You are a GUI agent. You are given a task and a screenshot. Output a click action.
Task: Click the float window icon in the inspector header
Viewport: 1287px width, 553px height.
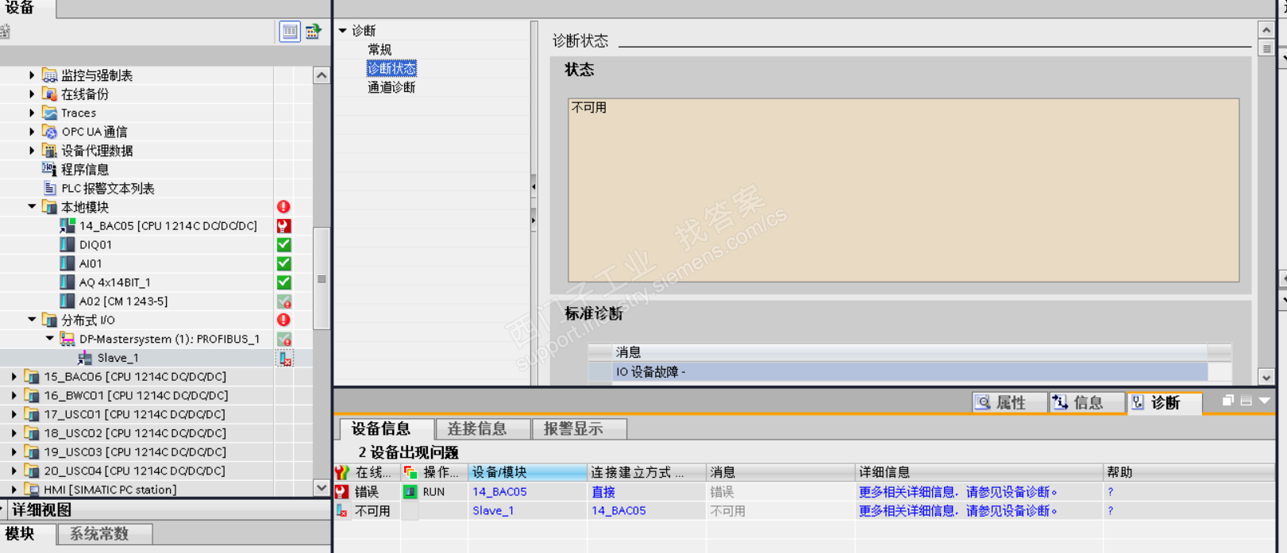pos(1227,401)
